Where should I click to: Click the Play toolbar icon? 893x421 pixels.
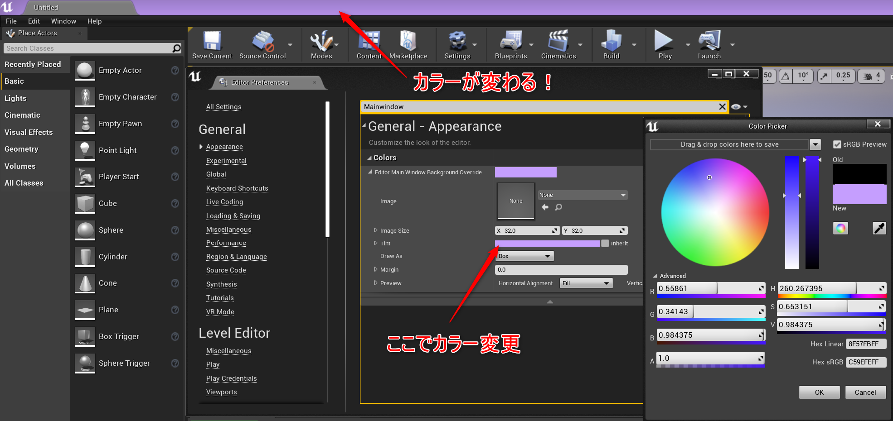tap(664, 41)
